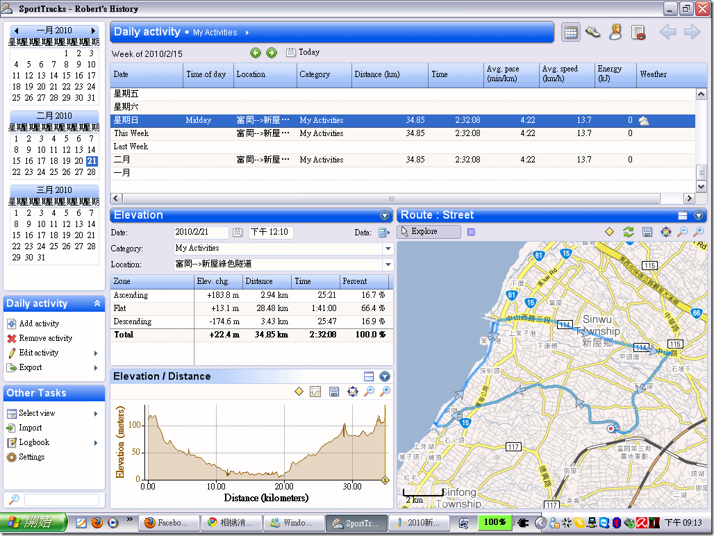The height and width of the screenshot is (536, 714).
Task: Maximize the Elevation / Distance chart panel
Action: (x=369, y=376)
